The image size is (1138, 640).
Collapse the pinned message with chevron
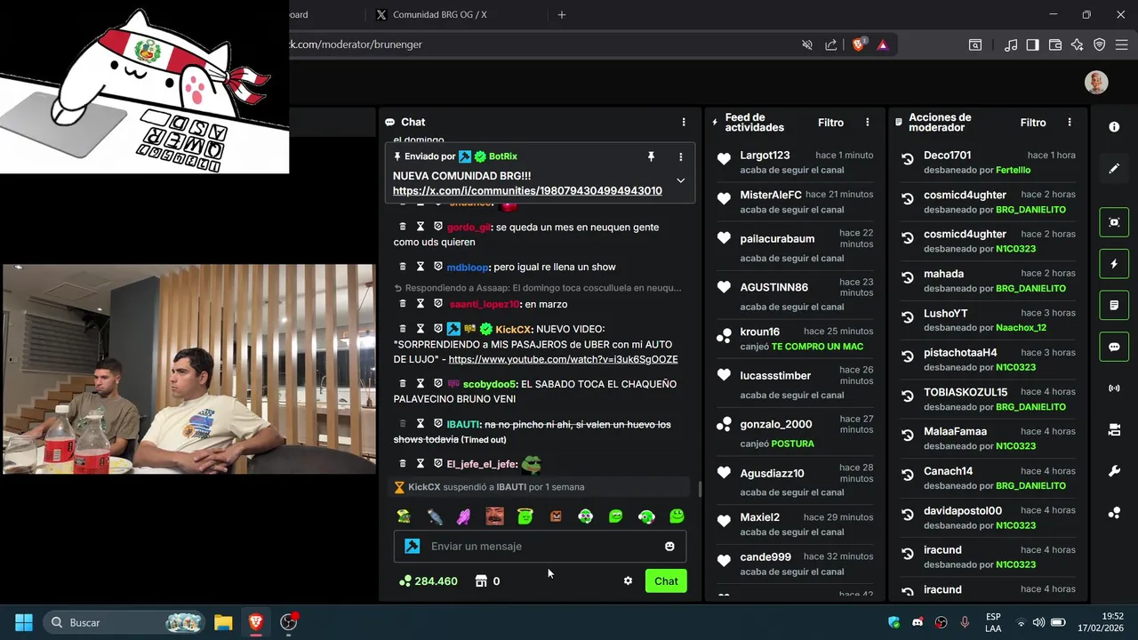click(680, 180)
